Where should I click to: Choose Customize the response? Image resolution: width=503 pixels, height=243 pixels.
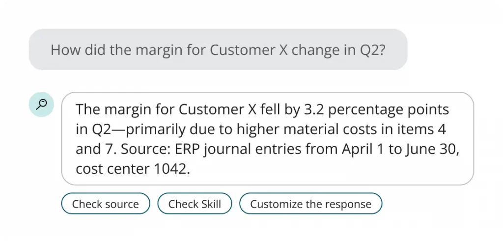(x=311, y=204)
